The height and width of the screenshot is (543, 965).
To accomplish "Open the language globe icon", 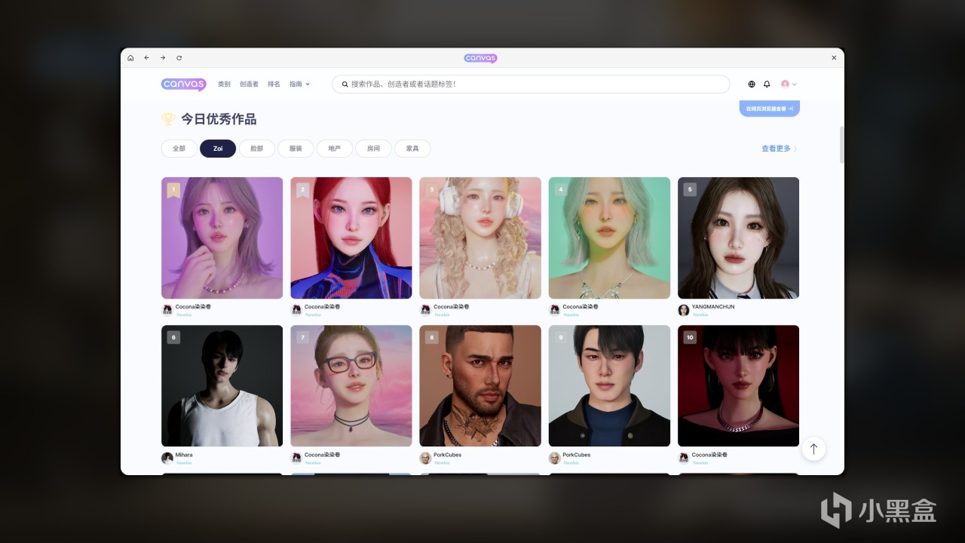I will [x=752, y=84].
